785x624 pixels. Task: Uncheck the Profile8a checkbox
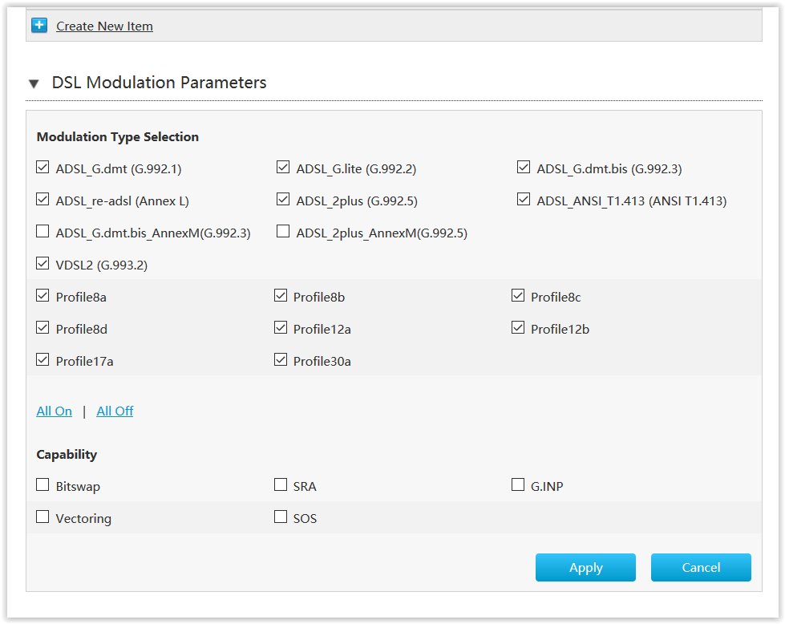[42, 296]
